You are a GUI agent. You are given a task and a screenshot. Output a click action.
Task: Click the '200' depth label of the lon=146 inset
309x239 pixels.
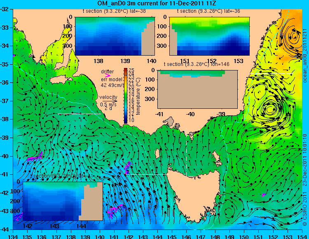(150, 89)
